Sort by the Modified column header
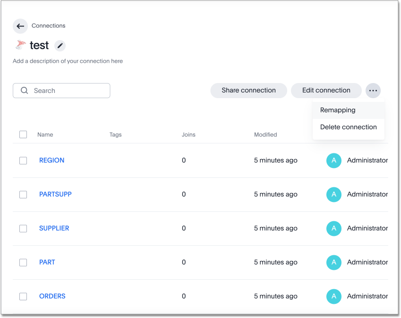 [265, 135]
